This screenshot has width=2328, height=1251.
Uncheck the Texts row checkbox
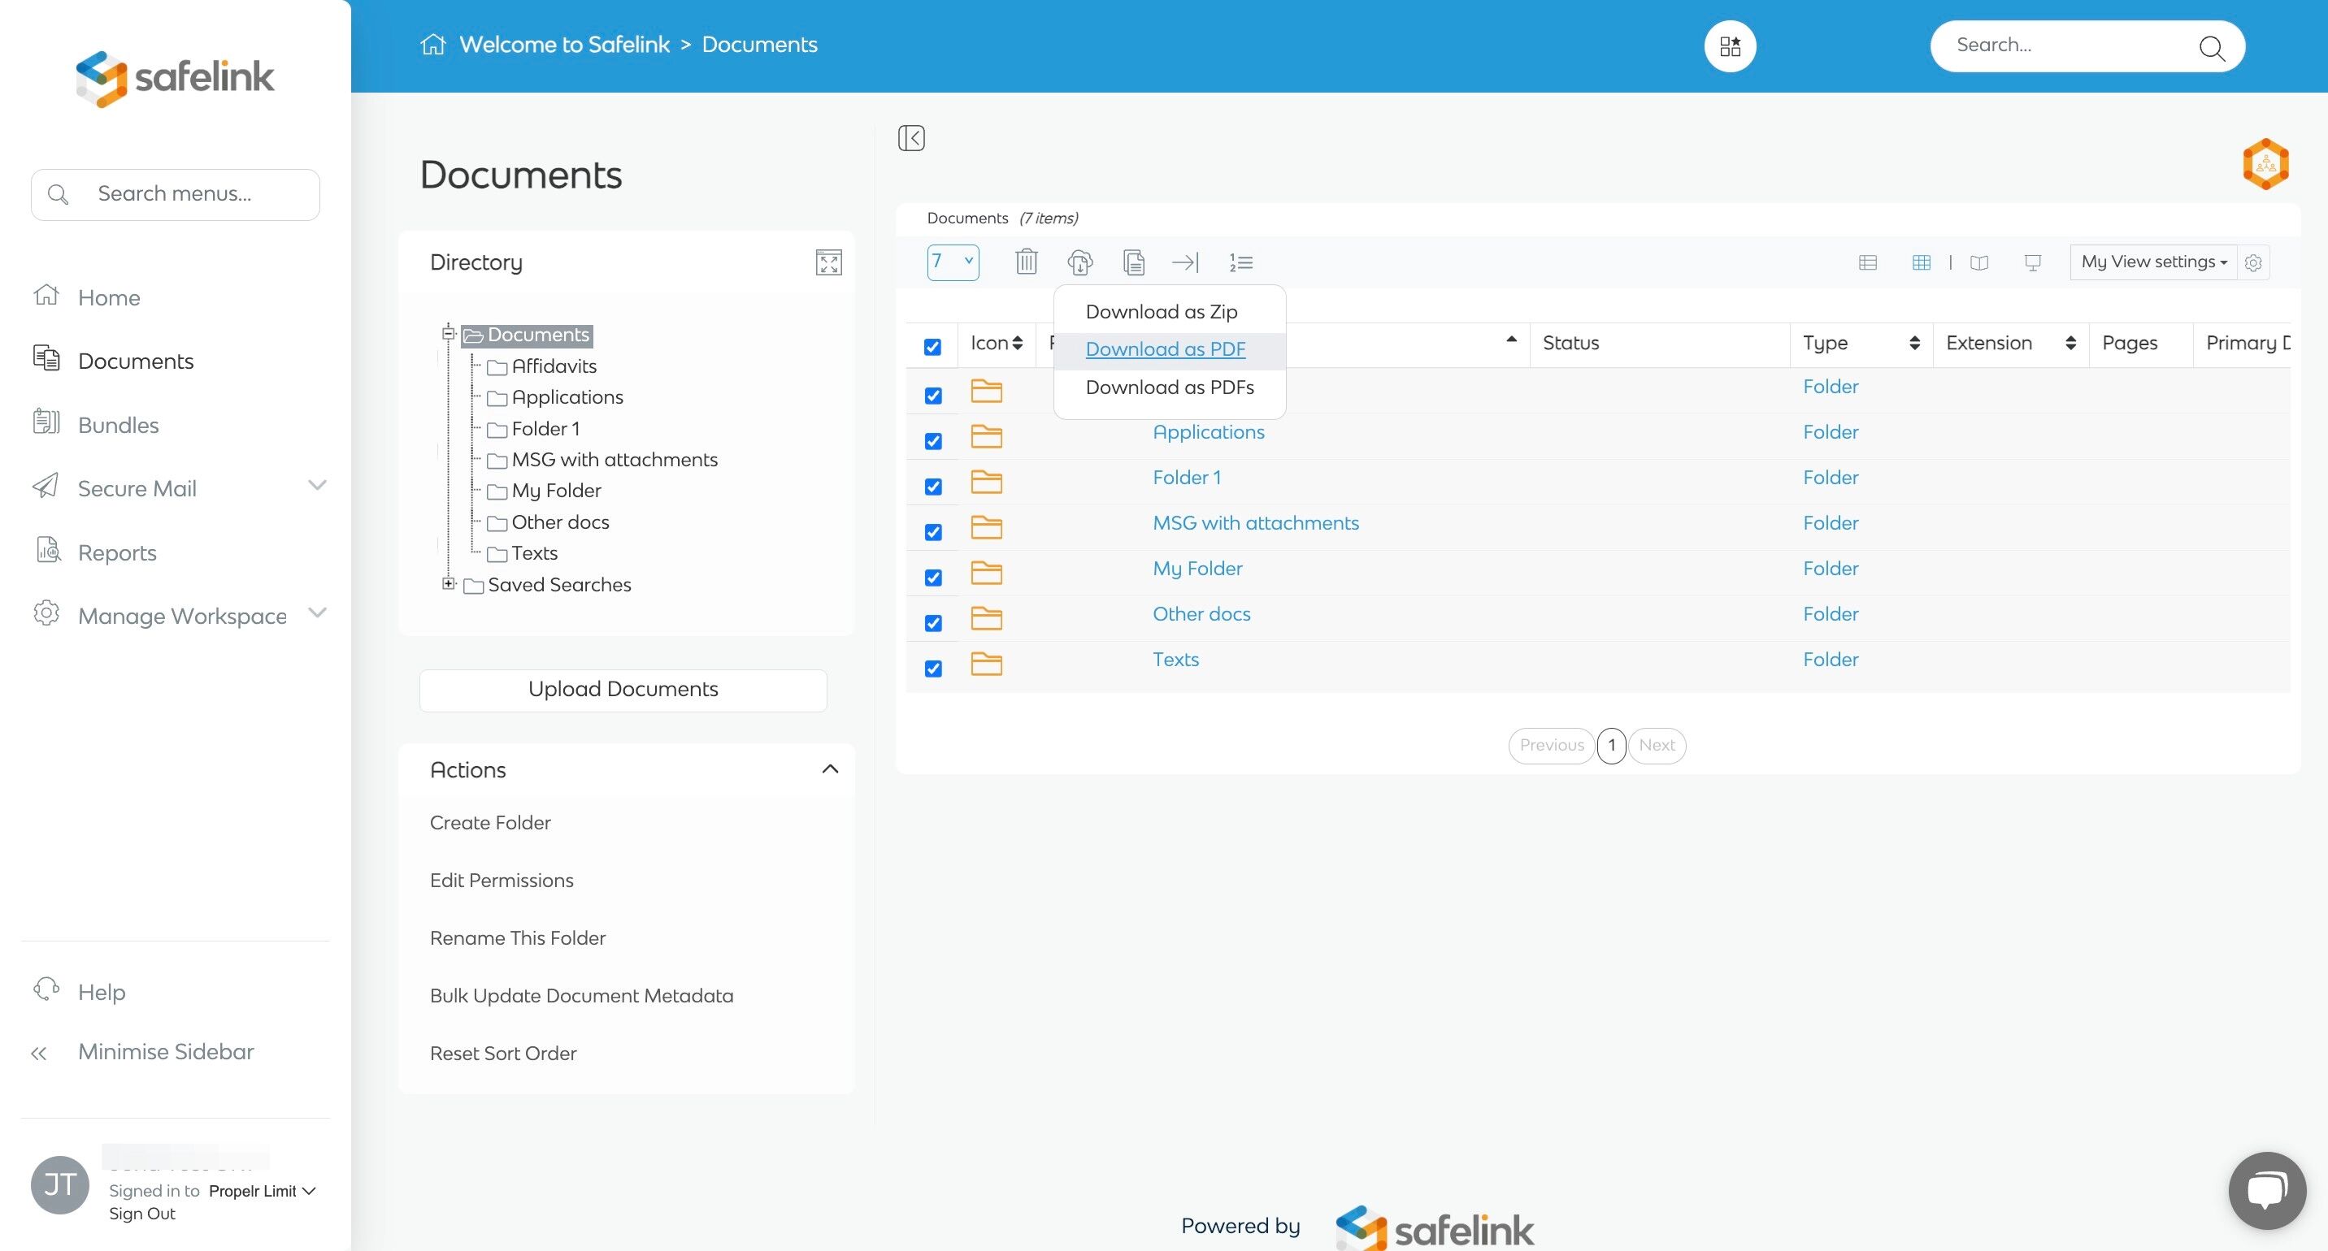(x=932, y=669)
